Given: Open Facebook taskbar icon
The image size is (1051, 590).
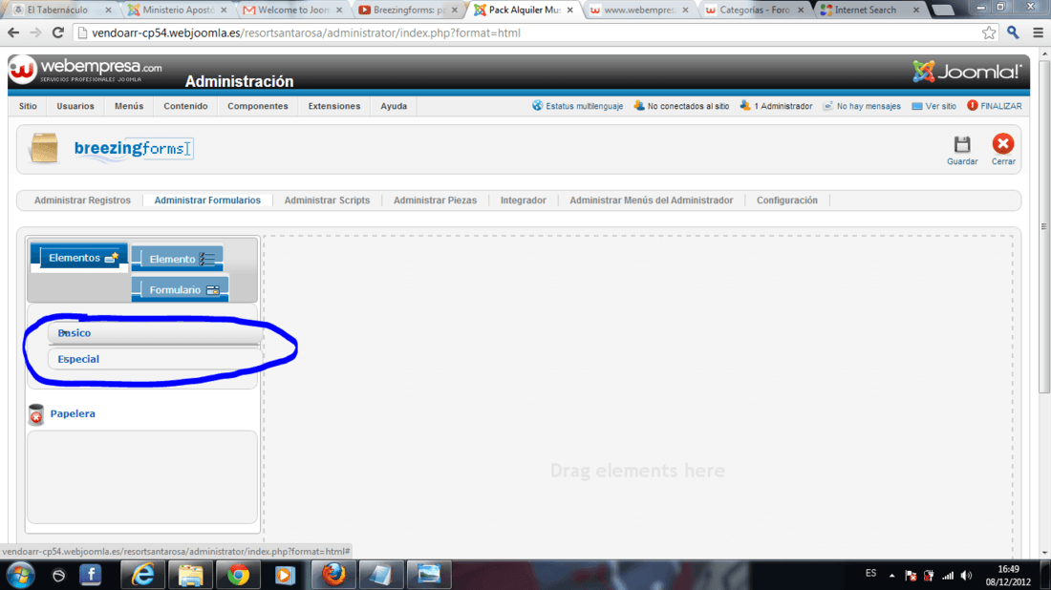Looking at the screenshot, I should point(91,575).
